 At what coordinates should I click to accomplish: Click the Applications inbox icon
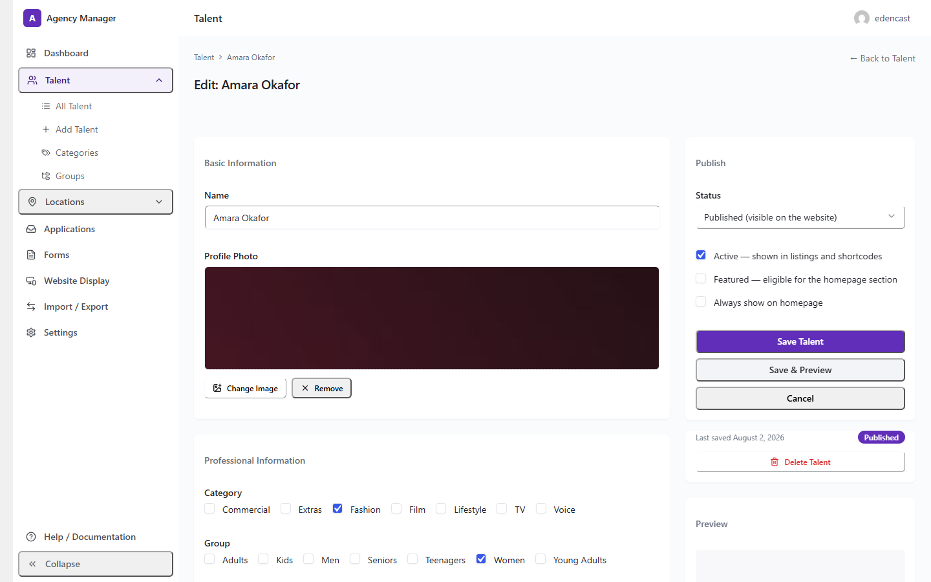point(31,229)
